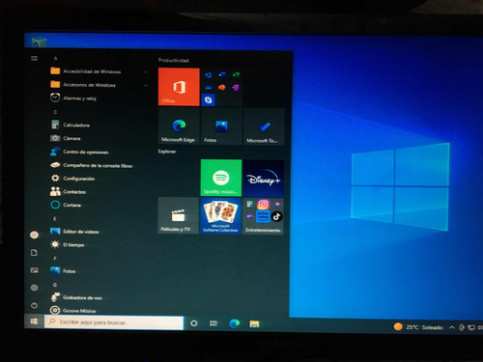Open Skype icon in Office folder tile
This screenshot has width=483, height=362.
pyautogui.click(x=208, y=100)
